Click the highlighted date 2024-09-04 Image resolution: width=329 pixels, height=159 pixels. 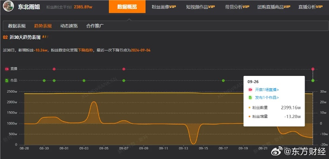point(141,50)
